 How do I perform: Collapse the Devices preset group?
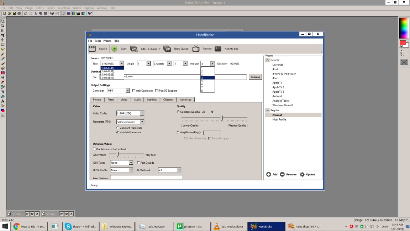pyautogui.click(x=268, y=60)
